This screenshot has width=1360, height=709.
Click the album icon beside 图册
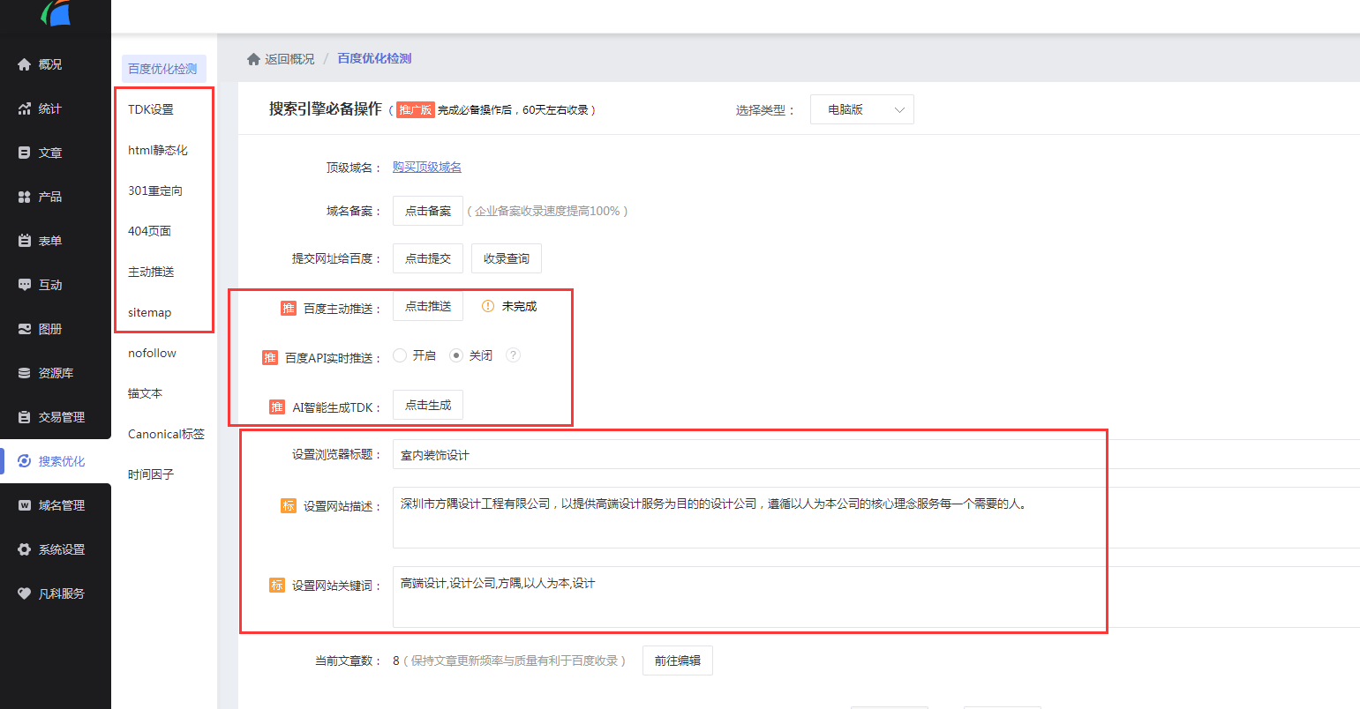(25, 329)
